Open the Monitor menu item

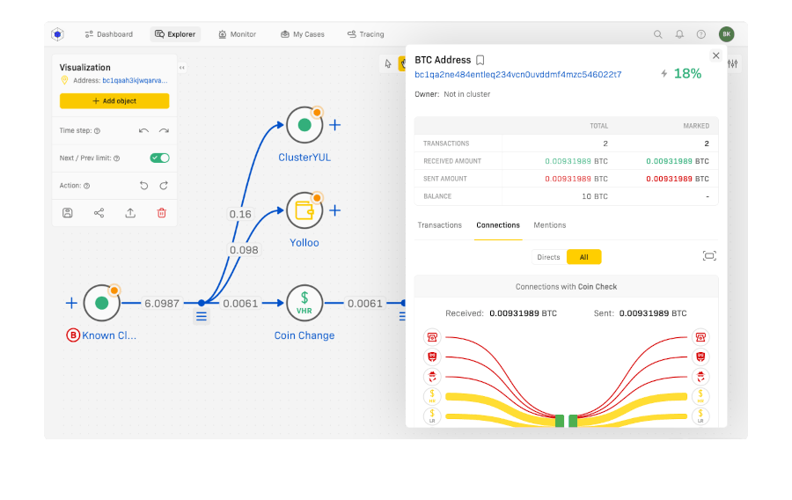pos(238,34)
